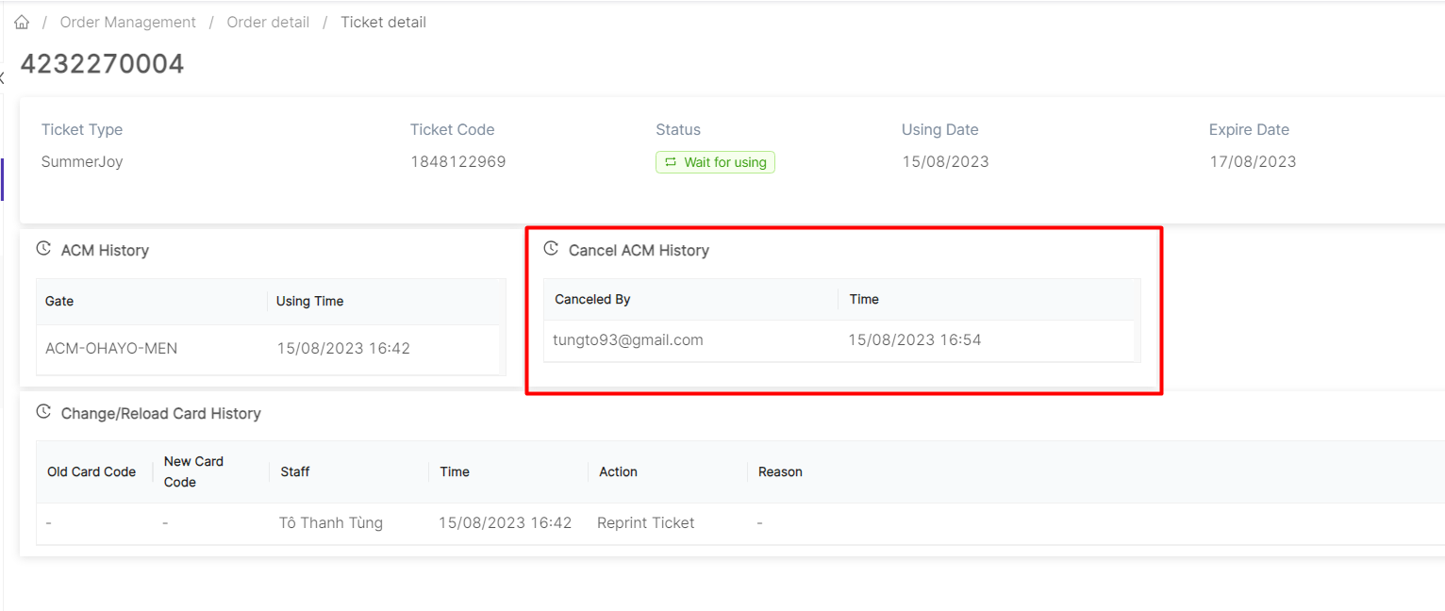Click the Wait for using status badge

tap(715, 162)
